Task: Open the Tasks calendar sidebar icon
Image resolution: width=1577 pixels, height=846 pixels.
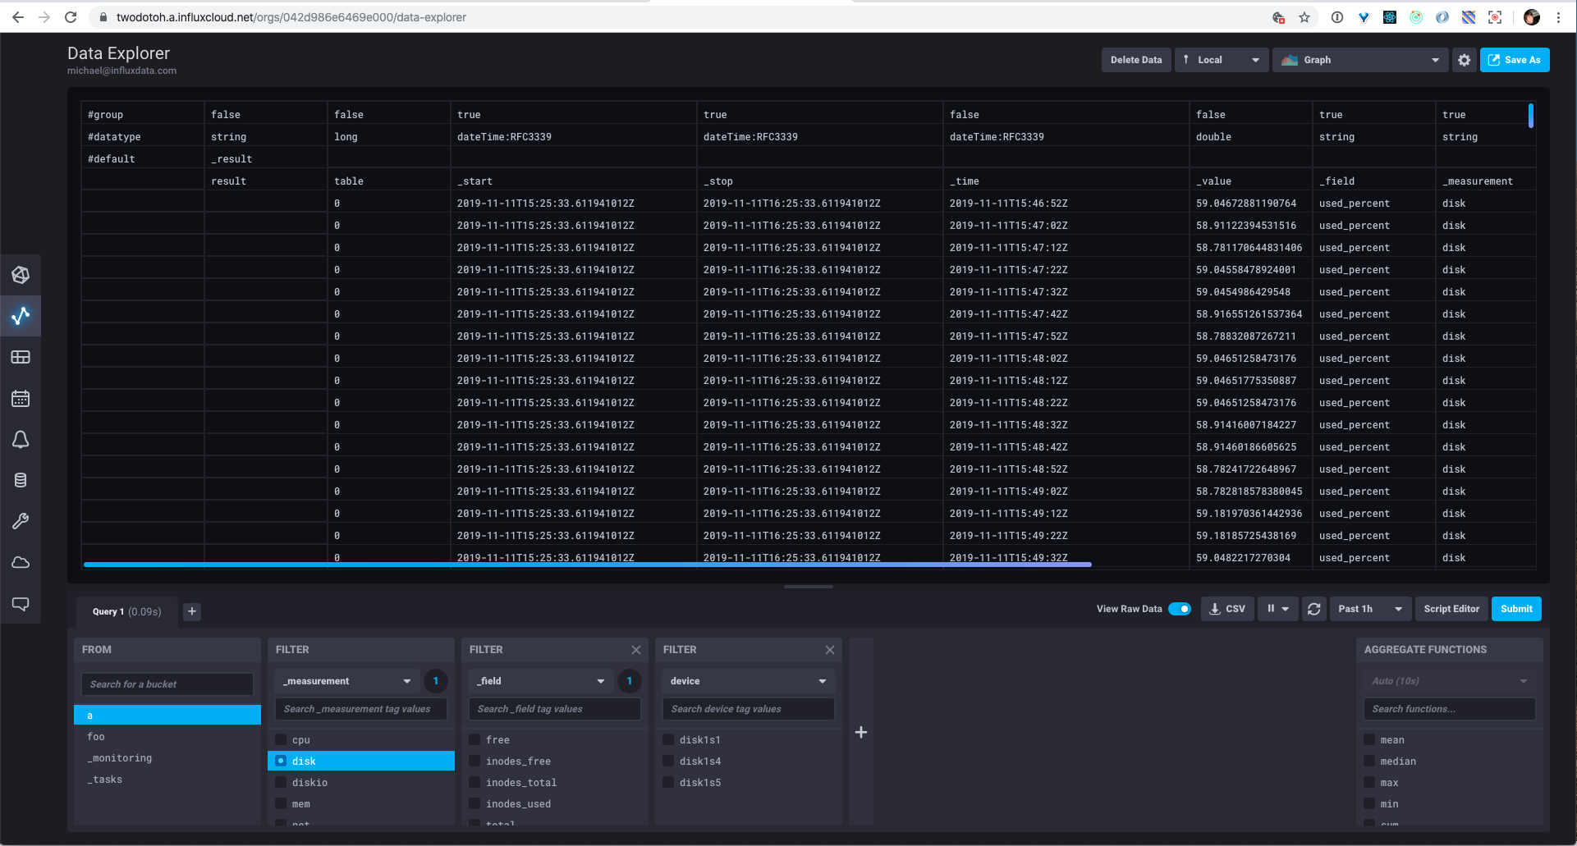Action: point(21,399)
